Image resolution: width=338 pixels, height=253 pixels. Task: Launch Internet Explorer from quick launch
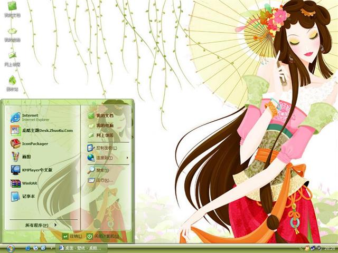(x=28, y=248)
